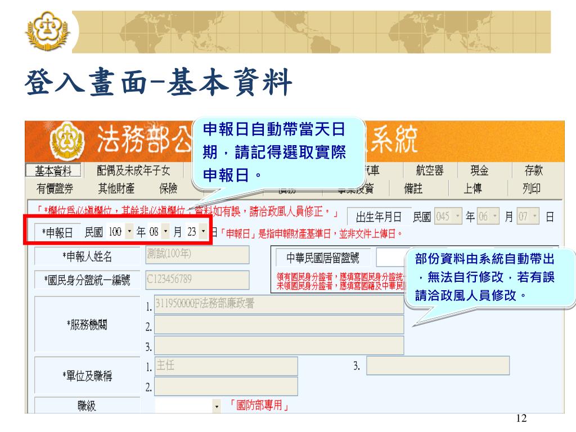Click 服務機關 field 1 with 法務部廉政署

pyautogui.click(x=279, y=305)
